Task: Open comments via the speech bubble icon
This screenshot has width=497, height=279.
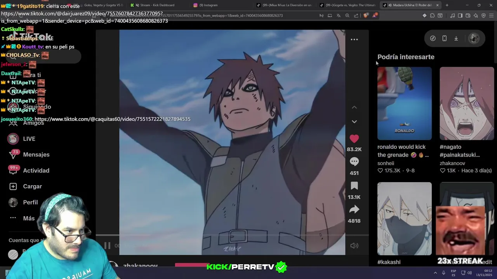Action: (354, 162)
